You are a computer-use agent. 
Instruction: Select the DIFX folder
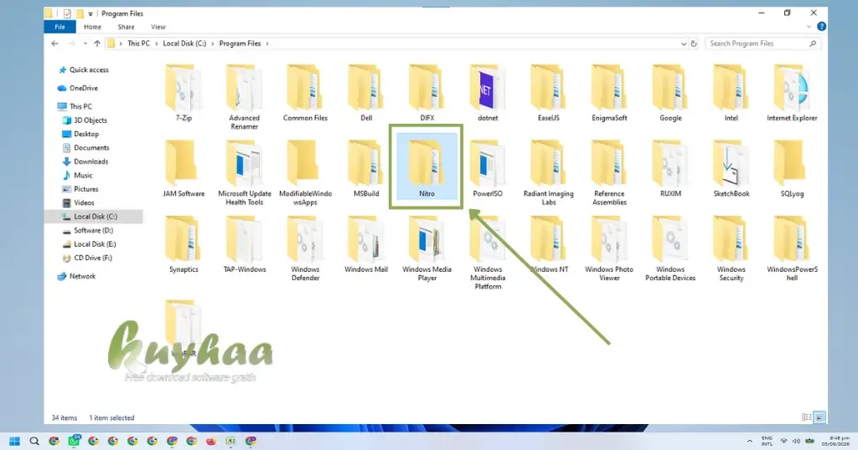[x=426, y=93]
